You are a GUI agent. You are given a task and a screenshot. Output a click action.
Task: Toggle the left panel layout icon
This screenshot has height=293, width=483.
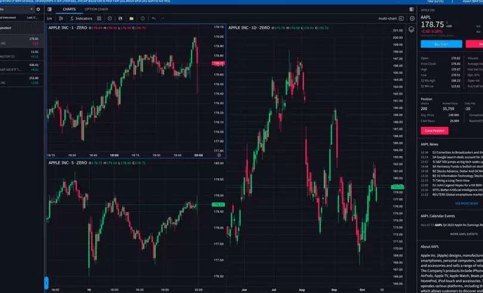pos(49,10)
